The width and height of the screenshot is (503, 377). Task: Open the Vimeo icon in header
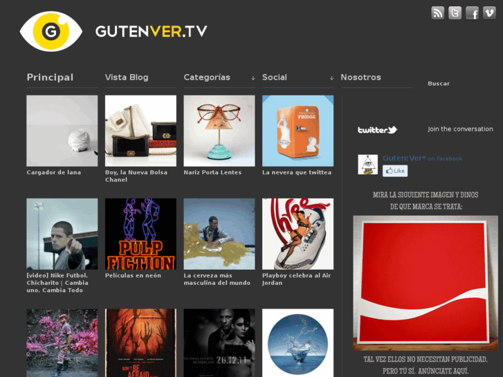(489, 13)
